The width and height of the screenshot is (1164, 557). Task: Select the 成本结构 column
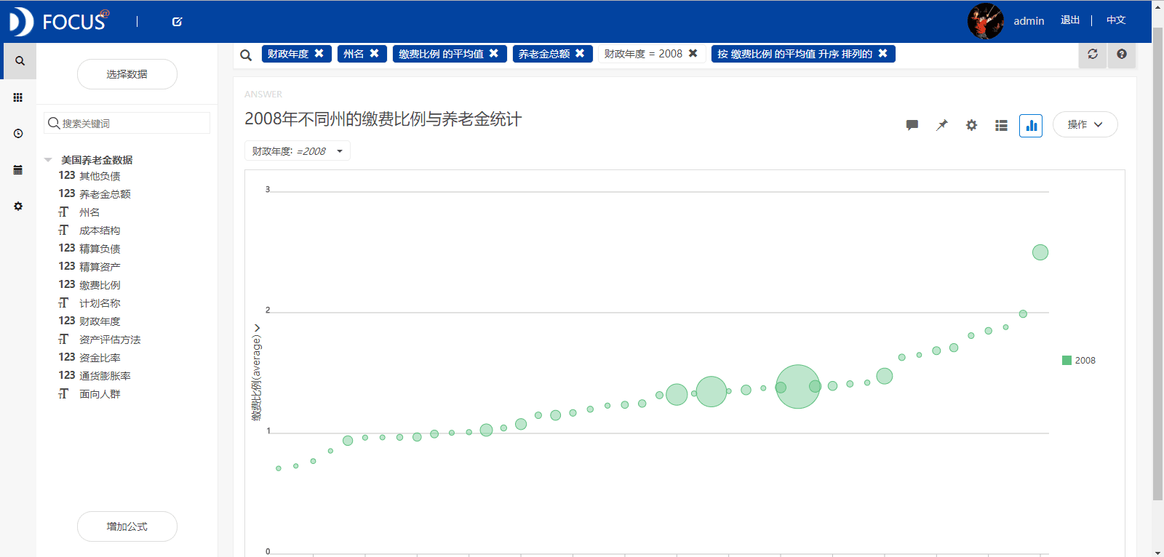pos(100,231)
